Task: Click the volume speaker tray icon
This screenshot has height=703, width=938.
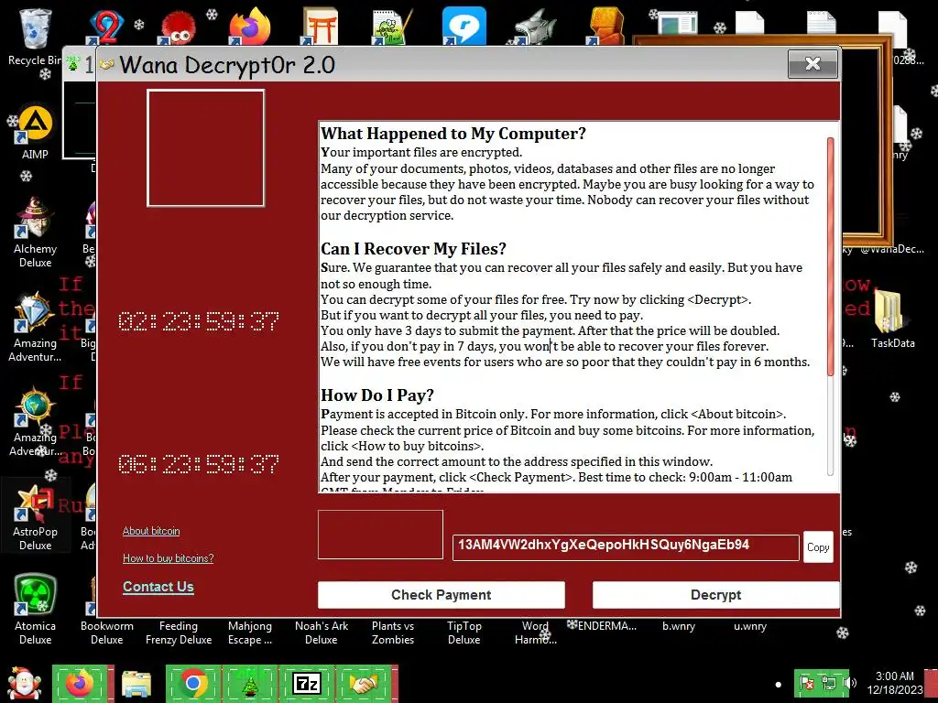Action: pos(849,684)
